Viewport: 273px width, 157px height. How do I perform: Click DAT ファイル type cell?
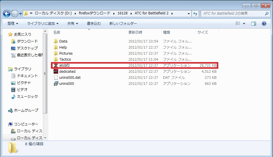(174, 78)
